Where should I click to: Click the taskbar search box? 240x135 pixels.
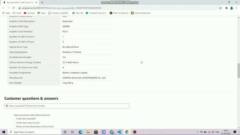click(x=34, y=132)
